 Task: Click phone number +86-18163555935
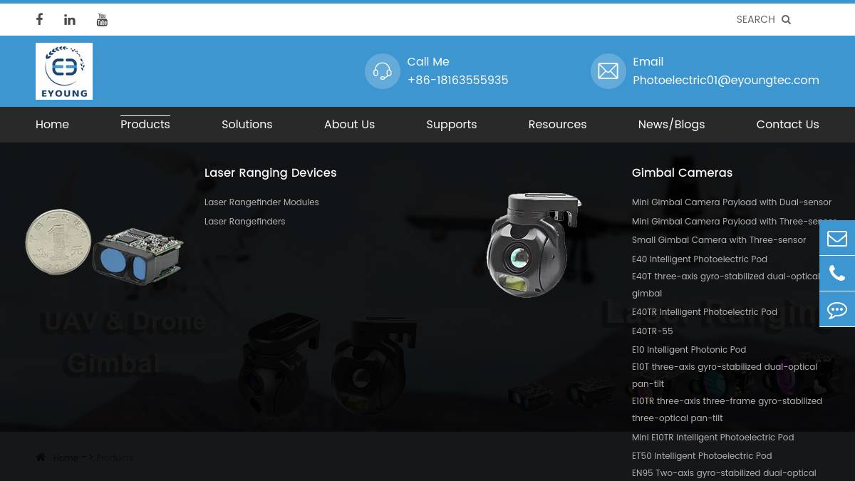coord(457,81)
